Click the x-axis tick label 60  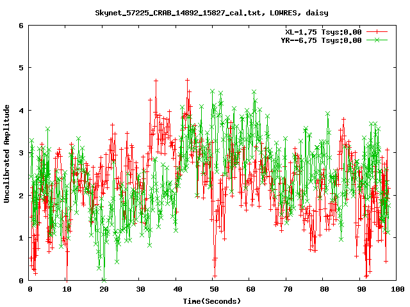(250, 289)
